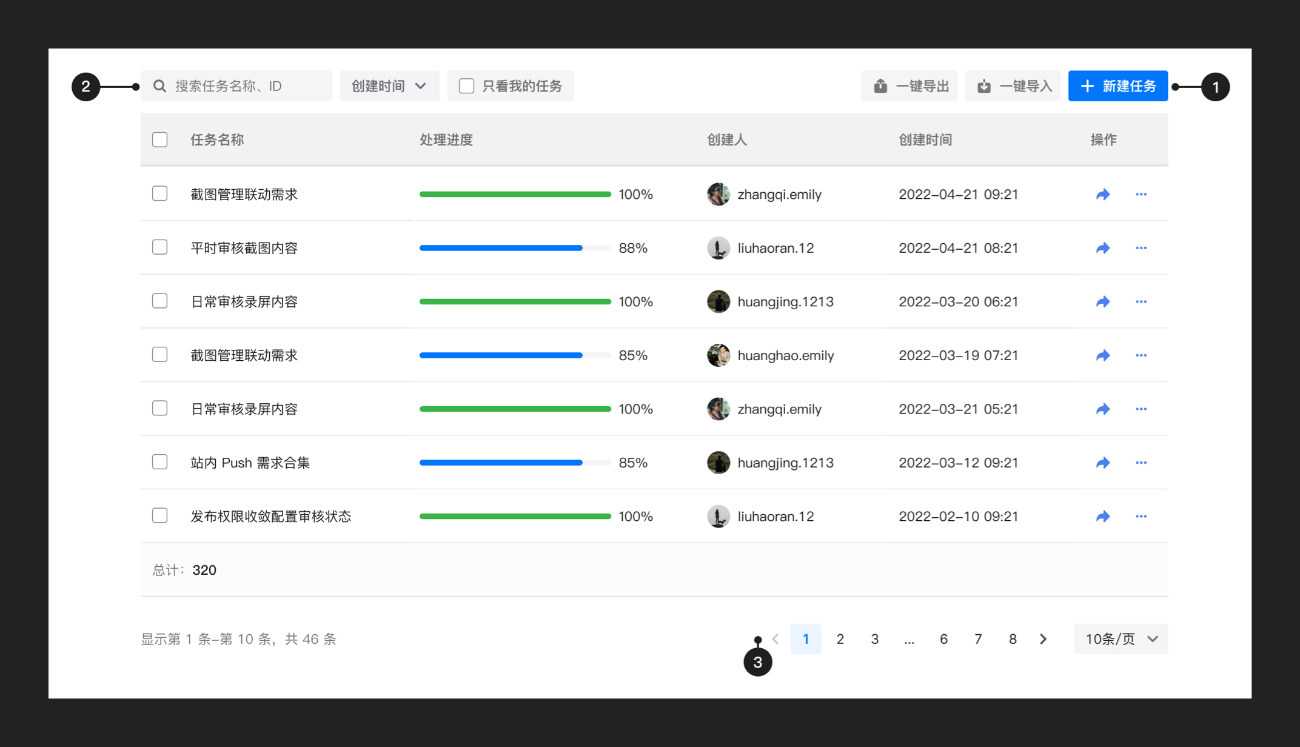Expand the 创建时间 filter dropdown
This screenshot has width=1300, height=747.
(389, 86)
